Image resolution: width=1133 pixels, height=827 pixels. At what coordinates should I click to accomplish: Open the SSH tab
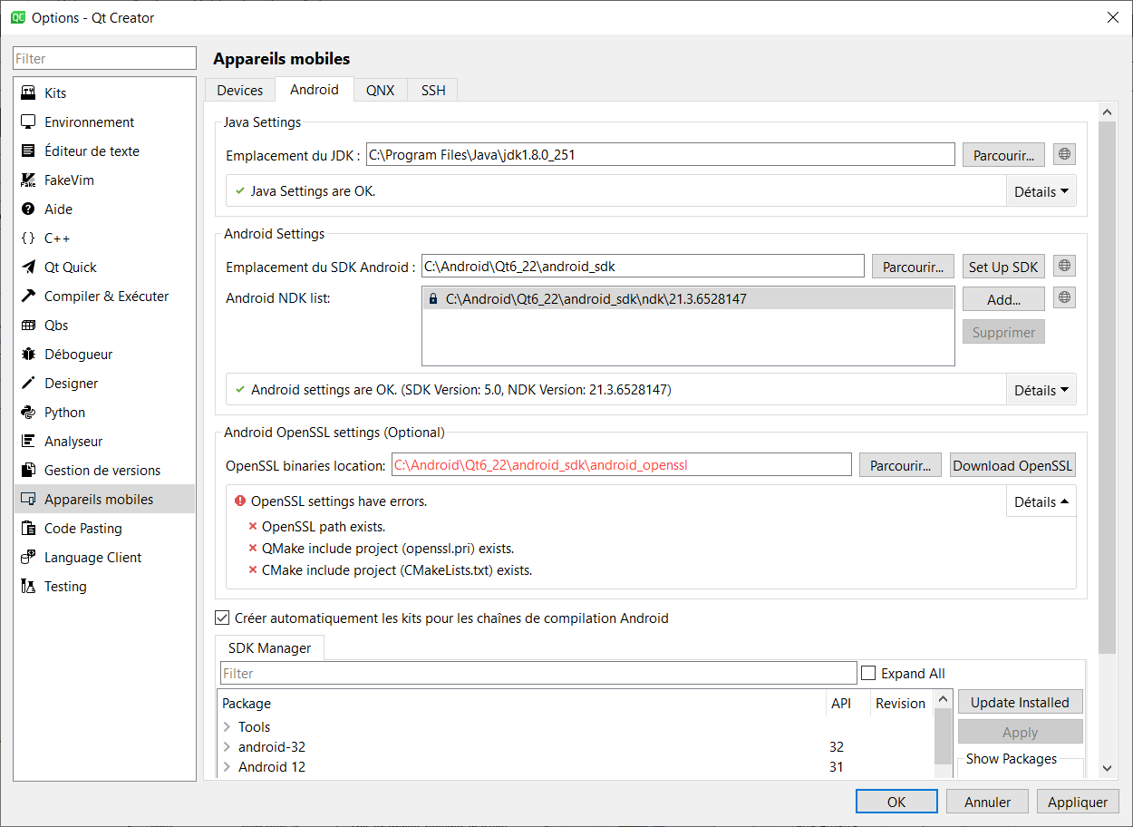[x=433, y=90]
